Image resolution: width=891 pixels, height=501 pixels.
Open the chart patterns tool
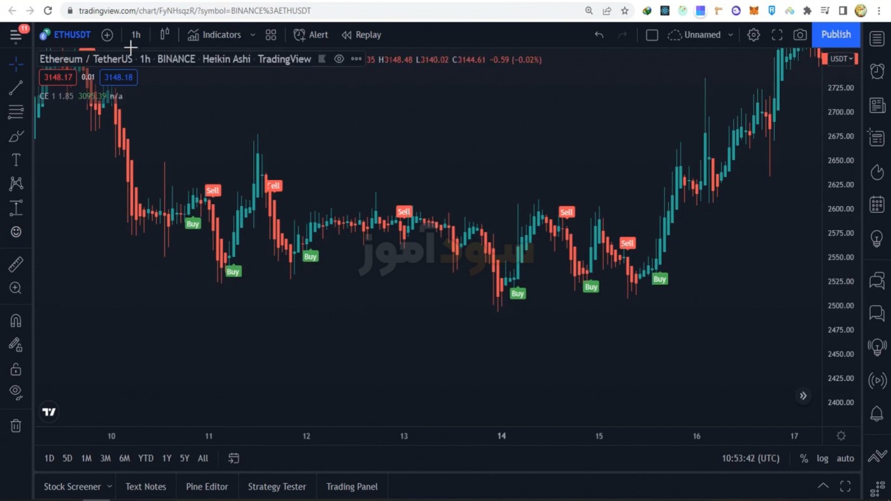(16, 184)
